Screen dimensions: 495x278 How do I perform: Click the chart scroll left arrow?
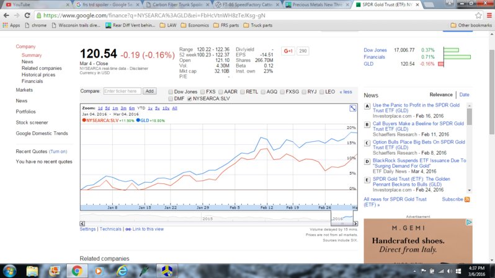tap(82, 224)
